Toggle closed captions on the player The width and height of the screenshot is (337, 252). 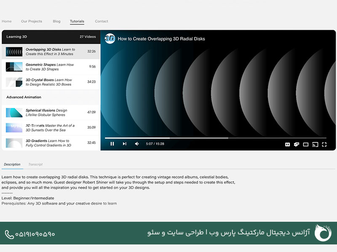tap(287, 144)
